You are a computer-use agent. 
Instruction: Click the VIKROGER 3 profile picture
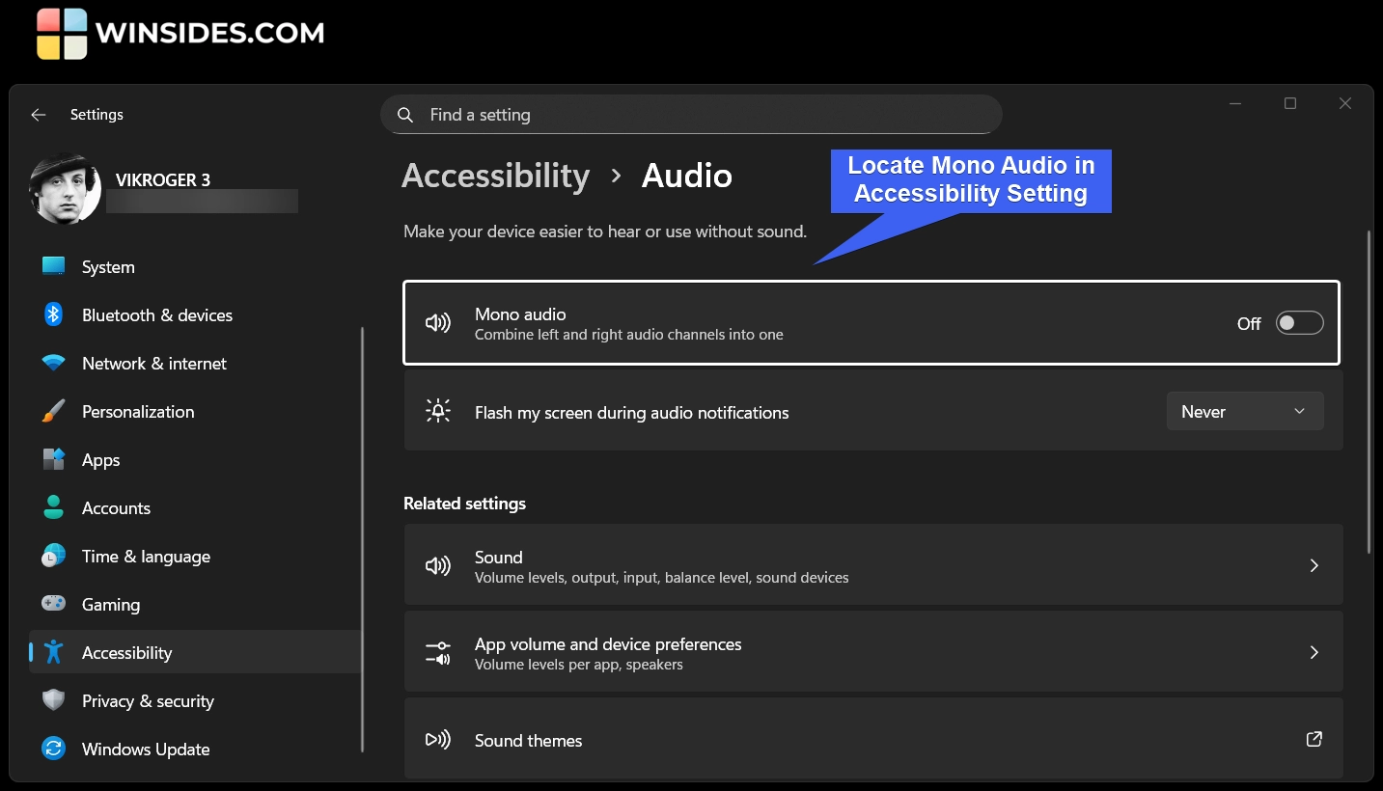coord(66,189)
